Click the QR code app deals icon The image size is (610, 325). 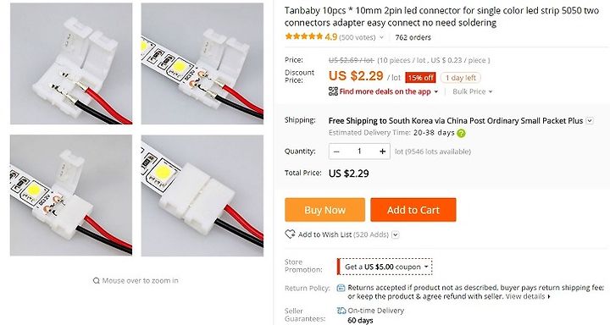[333, 91]
